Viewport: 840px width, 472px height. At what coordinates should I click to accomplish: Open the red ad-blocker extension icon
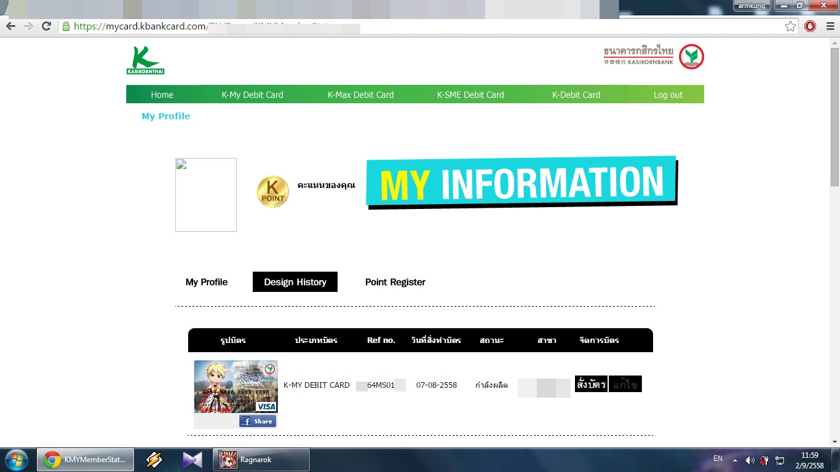[810, 26]
